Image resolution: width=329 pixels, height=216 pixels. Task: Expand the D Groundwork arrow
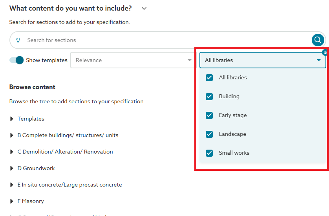coord(12,168)
